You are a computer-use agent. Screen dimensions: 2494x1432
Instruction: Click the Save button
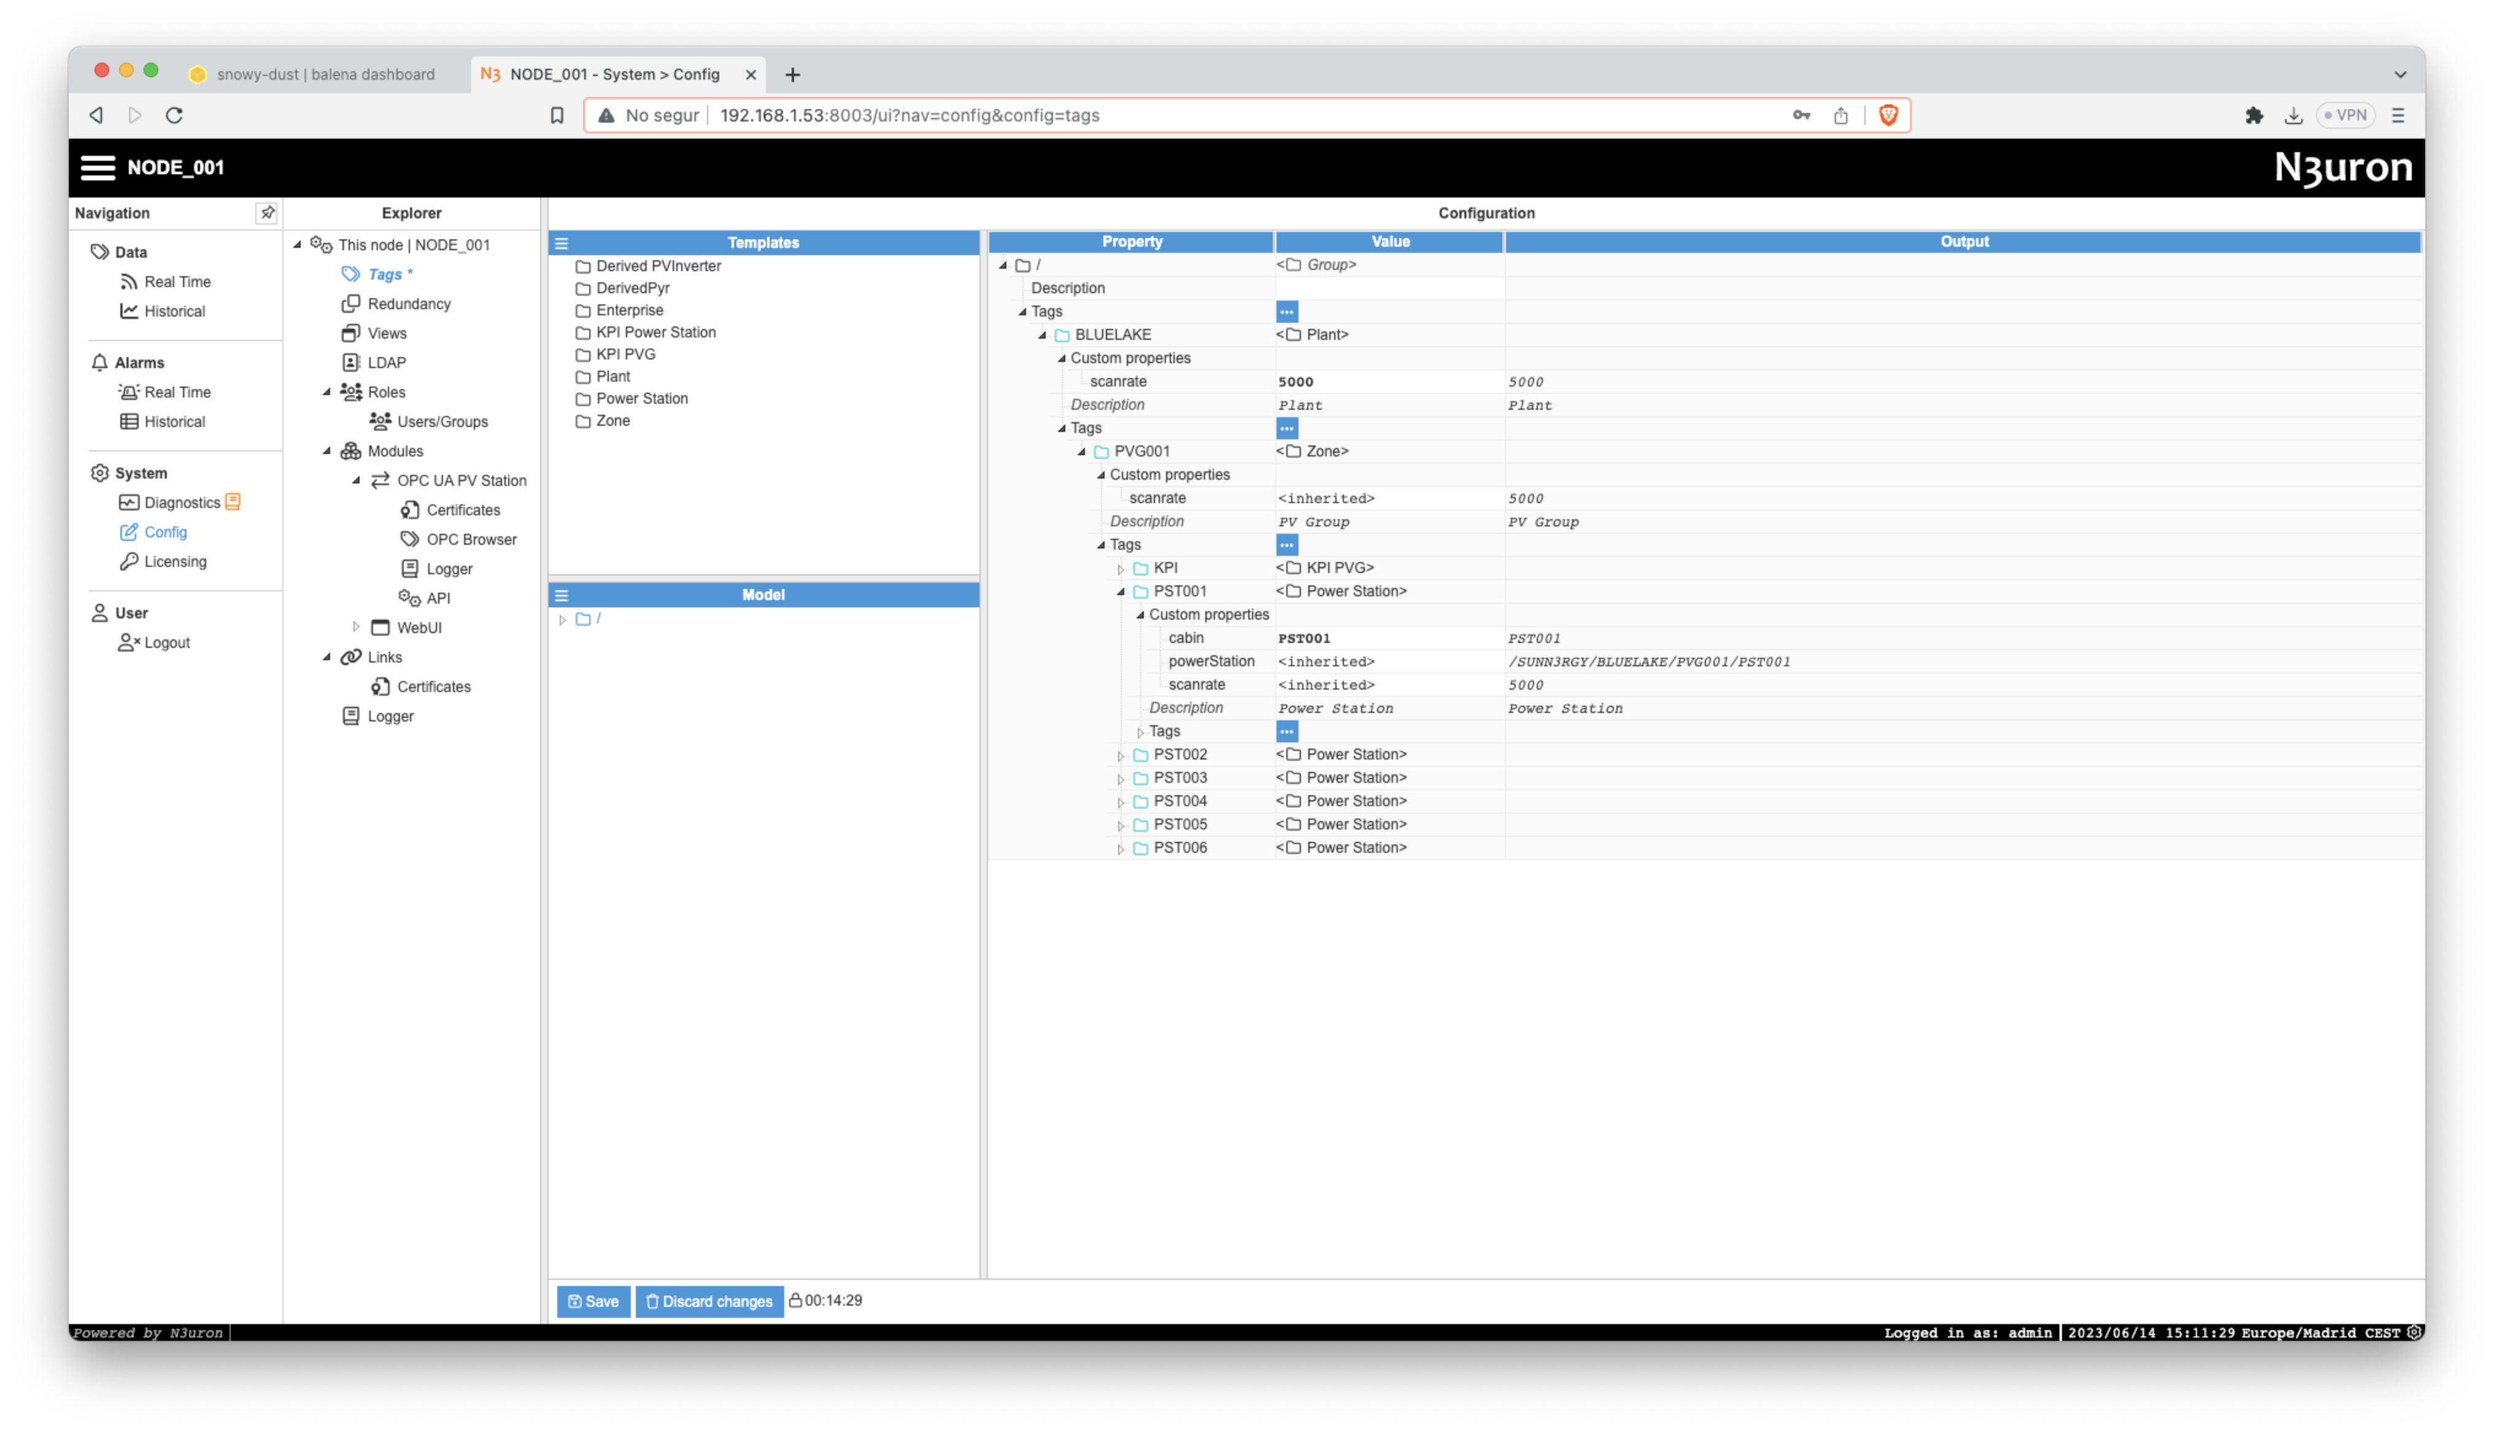pos(593,1301)
